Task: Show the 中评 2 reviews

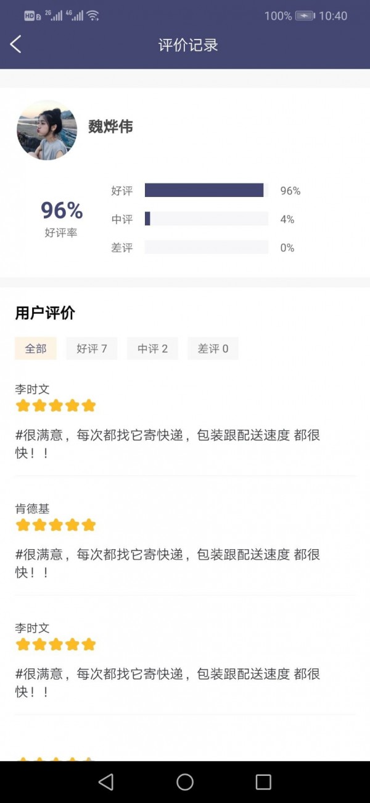Action: [x=152, y=348]
